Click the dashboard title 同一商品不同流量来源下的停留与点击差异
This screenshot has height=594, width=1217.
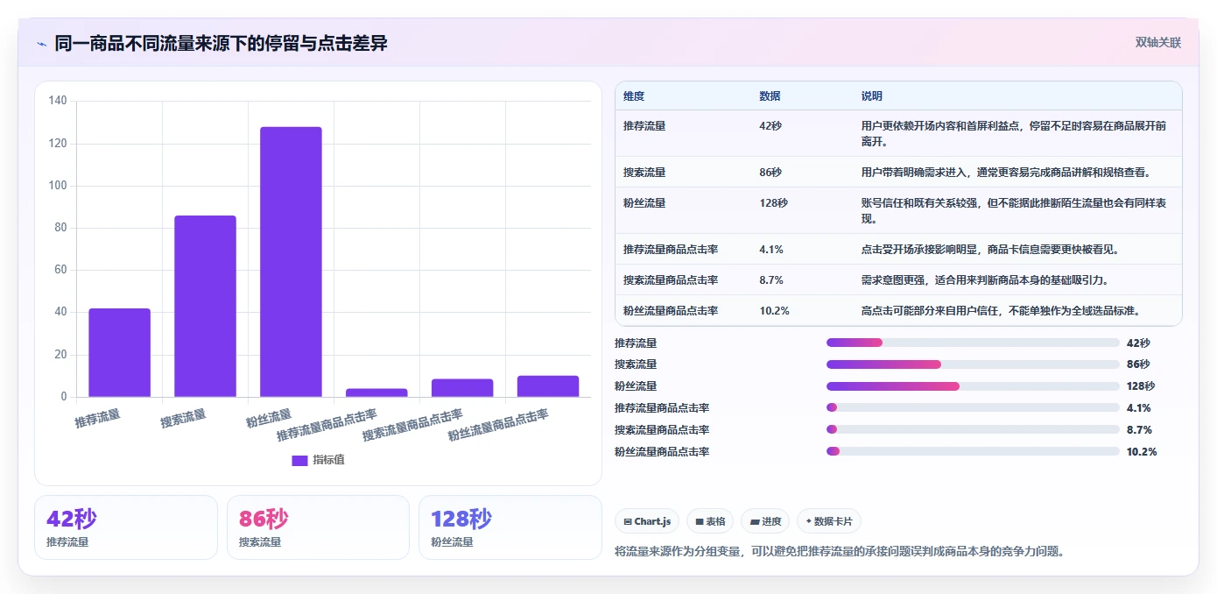[221, 44]
